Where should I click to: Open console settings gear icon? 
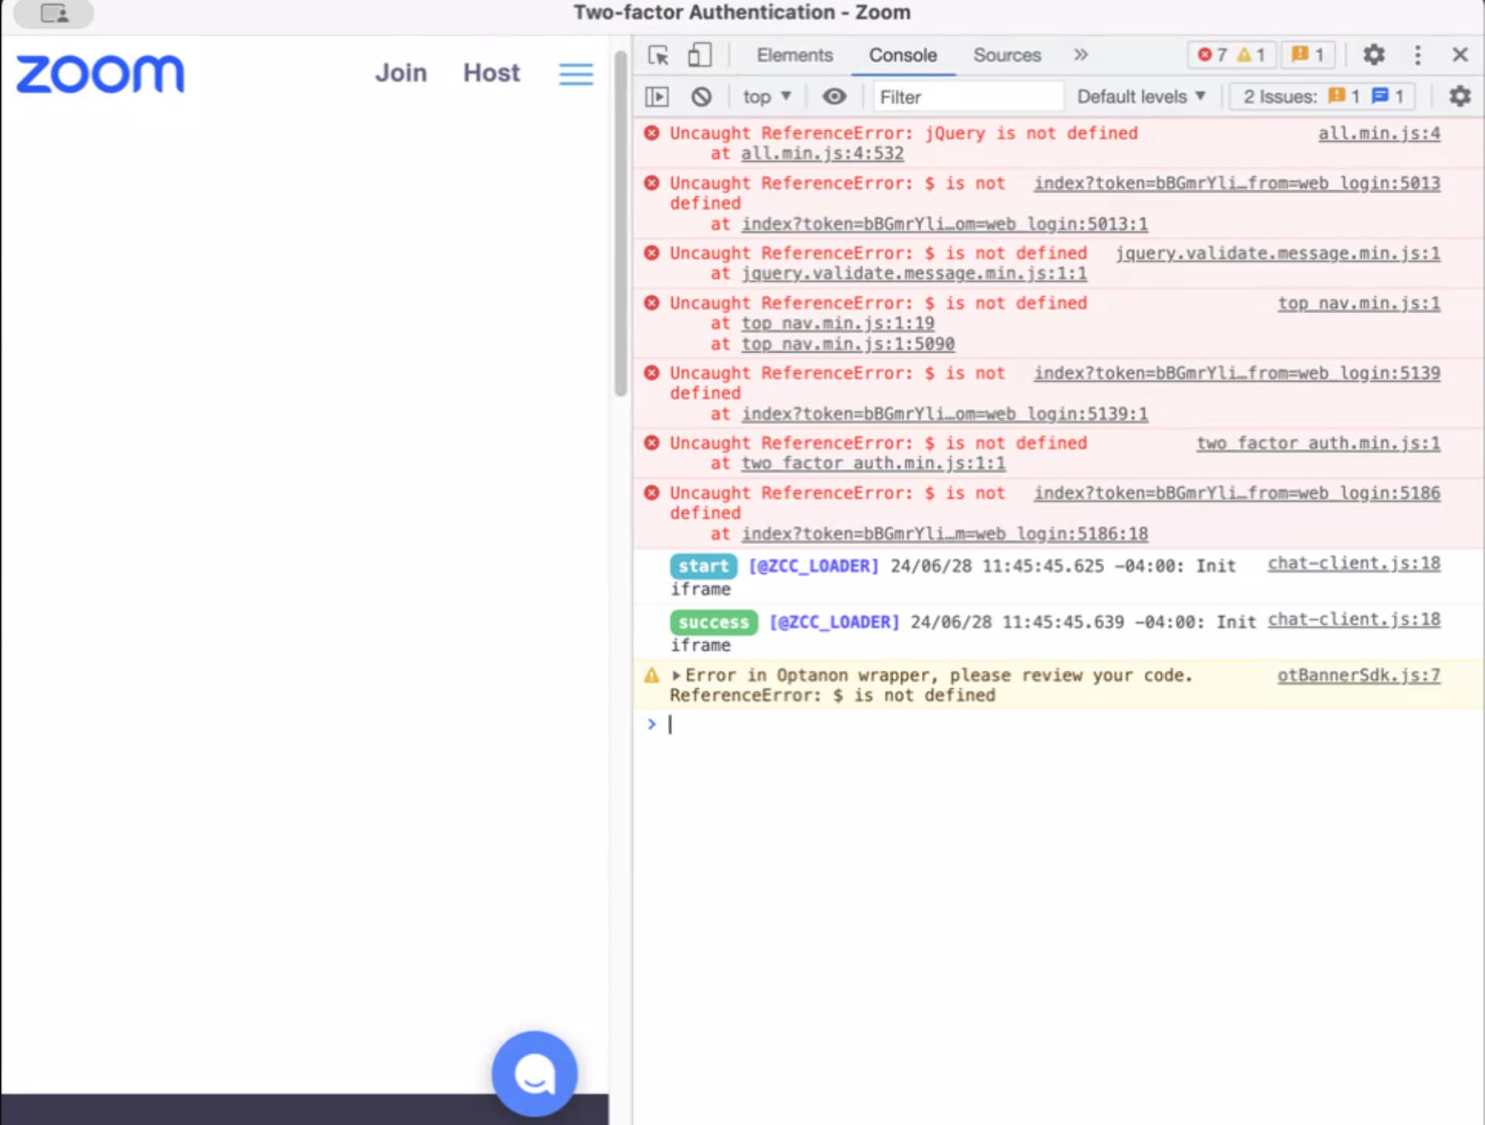[x=1459, y=97]
